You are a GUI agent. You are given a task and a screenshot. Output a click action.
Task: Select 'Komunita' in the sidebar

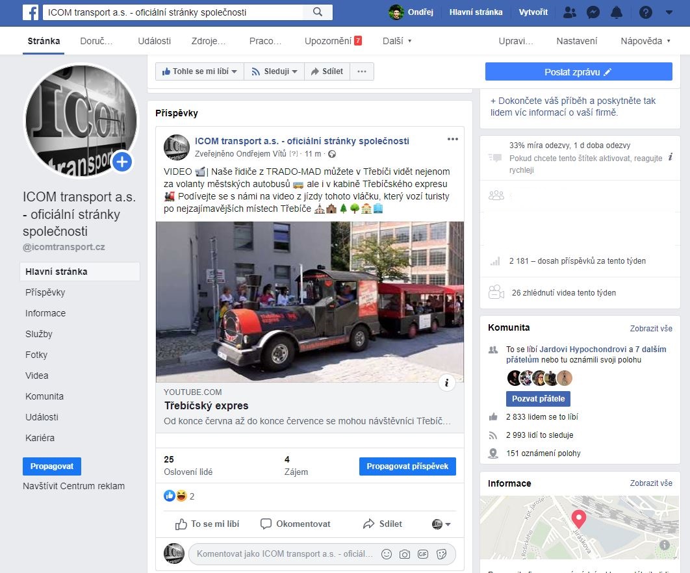(x=44, y=396)
